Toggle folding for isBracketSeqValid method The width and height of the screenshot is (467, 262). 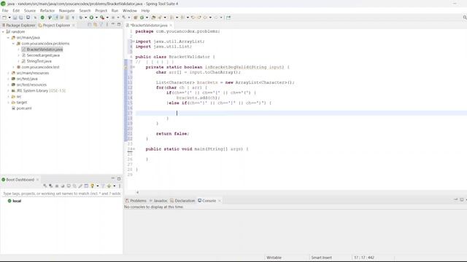pos(134,67)
